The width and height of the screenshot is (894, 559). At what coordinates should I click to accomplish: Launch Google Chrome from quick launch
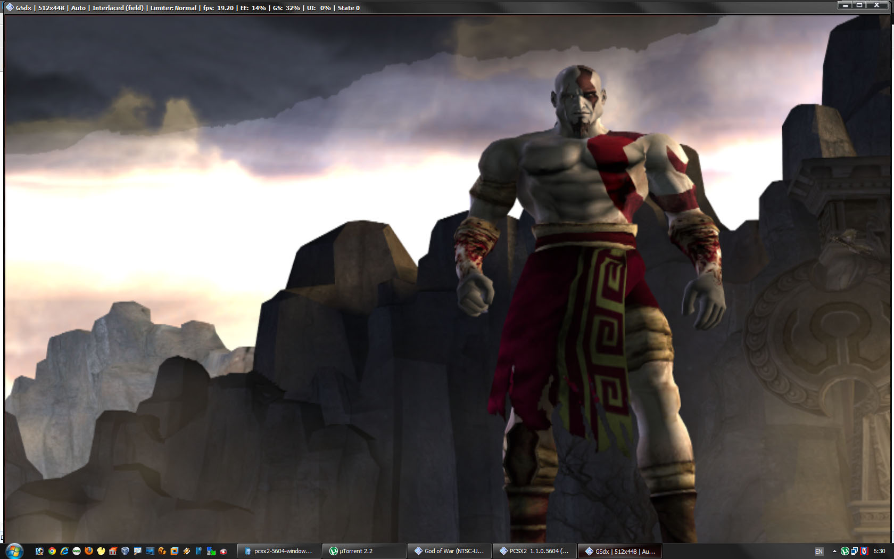pyautogui.click(x=52, y=551)
